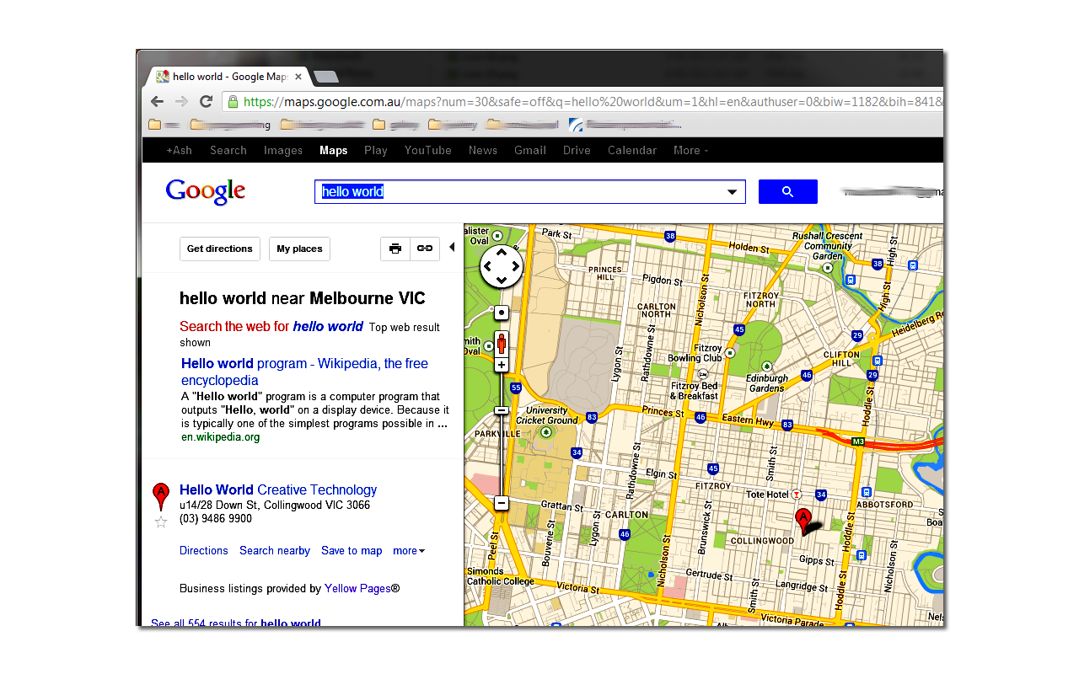This screenshot has height=674, width=1079.
Task: Click the chain link icon to share map
Action: tap(425, 249)
